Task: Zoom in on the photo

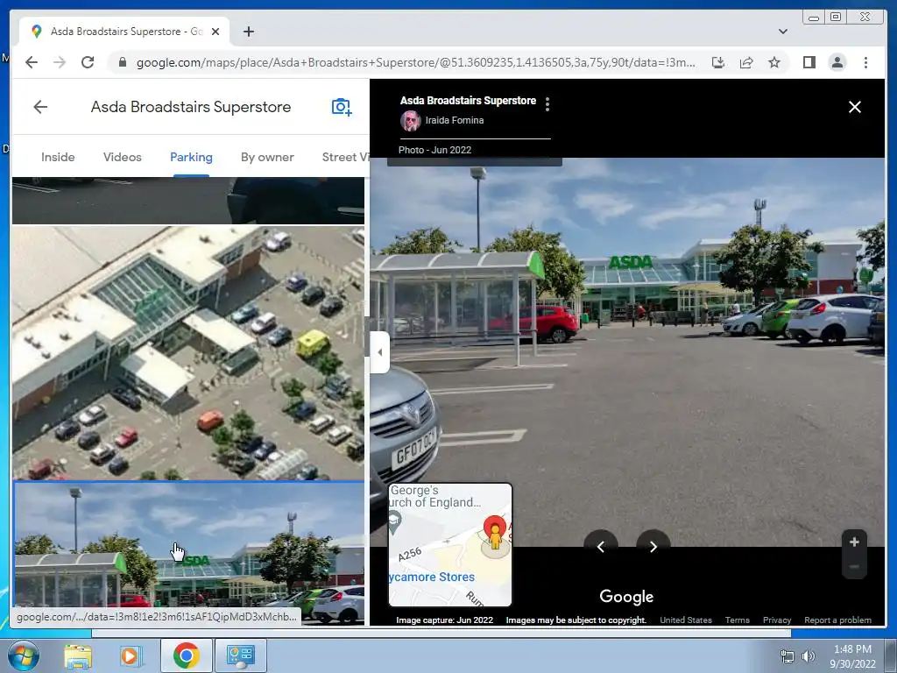Action: pyautogui.click(x=854, y=542)
